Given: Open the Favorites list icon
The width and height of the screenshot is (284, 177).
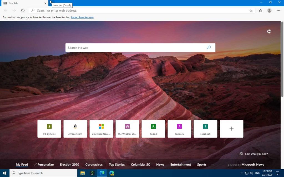Looking at the screenshot, I should coord(260,11).
